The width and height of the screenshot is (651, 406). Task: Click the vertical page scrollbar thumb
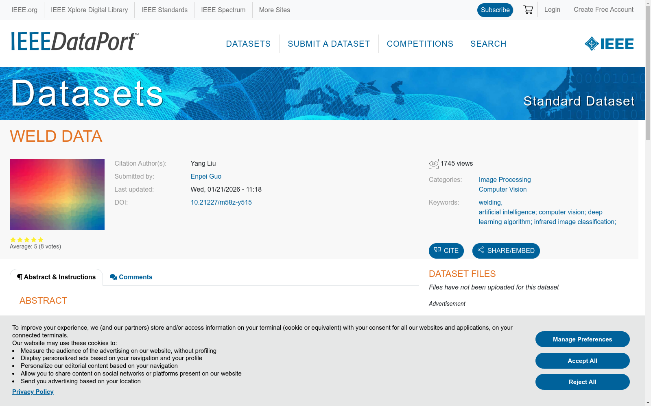[648, 73]
